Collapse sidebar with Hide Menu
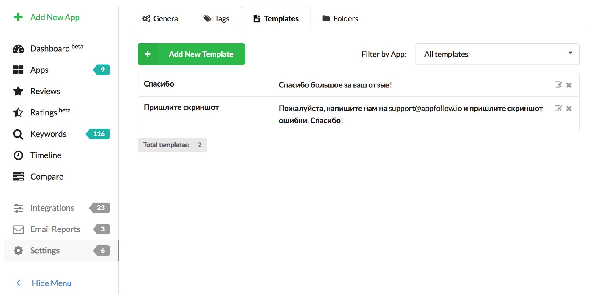Screen dimensions: 596x301 tap(51, 283)
